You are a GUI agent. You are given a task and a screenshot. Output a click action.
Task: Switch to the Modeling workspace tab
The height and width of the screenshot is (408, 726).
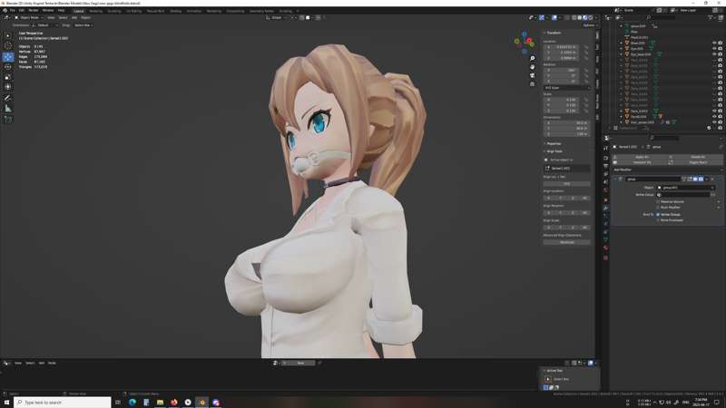pos(96,11)
